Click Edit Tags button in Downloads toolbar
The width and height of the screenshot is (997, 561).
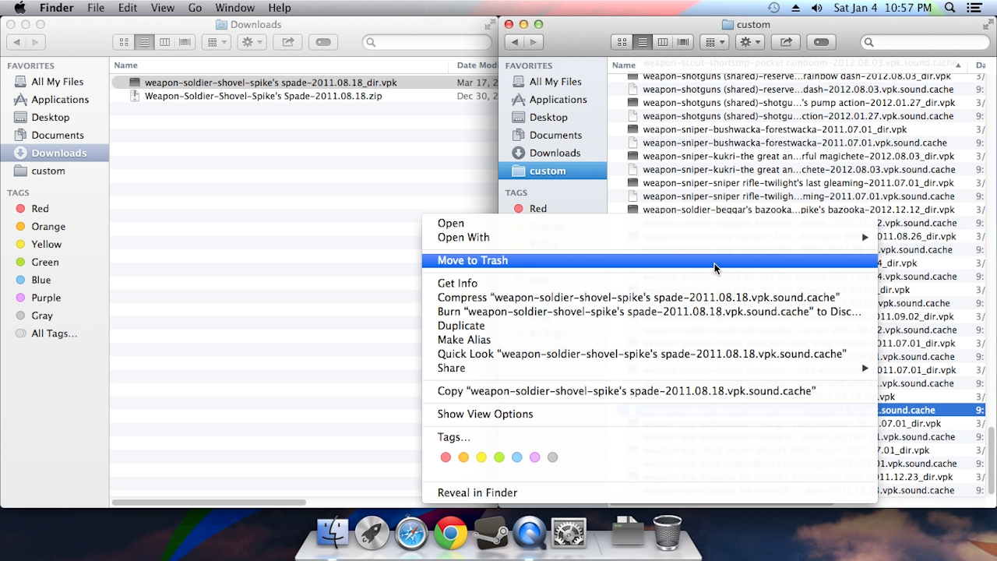click(323, 42)
